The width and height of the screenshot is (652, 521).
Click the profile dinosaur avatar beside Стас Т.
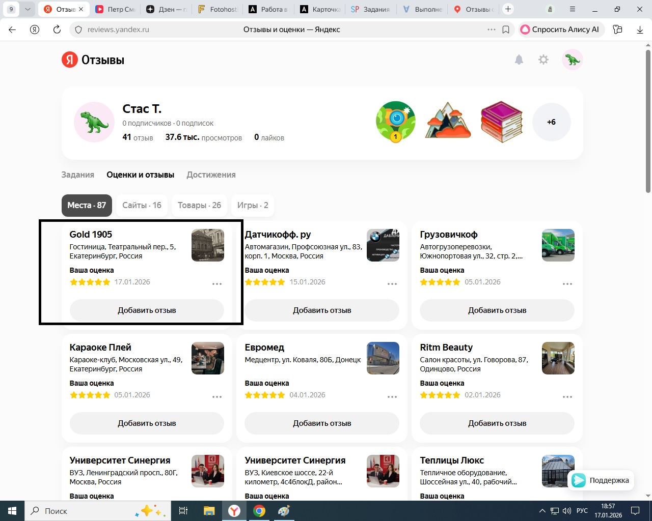point(94,122)
